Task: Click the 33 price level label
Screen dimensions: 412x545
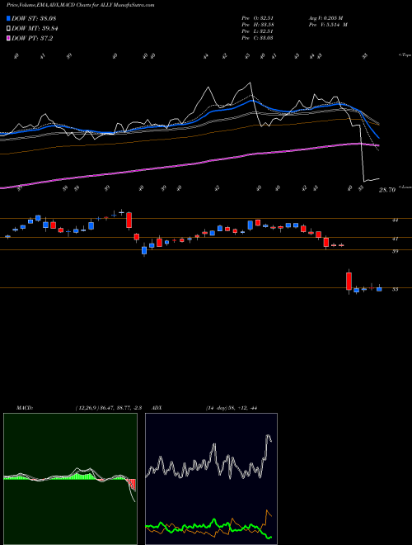Action: [395, 289]
